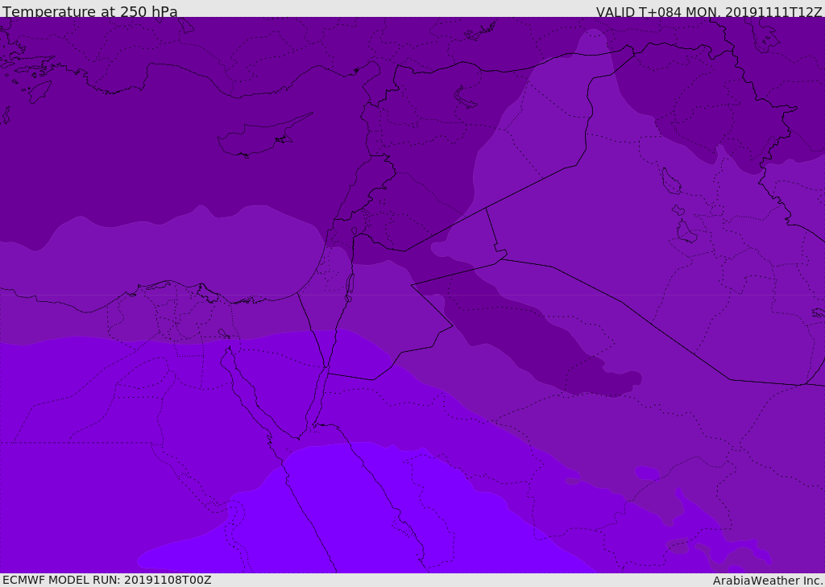The height and width of the screenshot is (587, 825).
Task: Click the "VALID T+084" forecast label
Action: (x=638, y=12)
